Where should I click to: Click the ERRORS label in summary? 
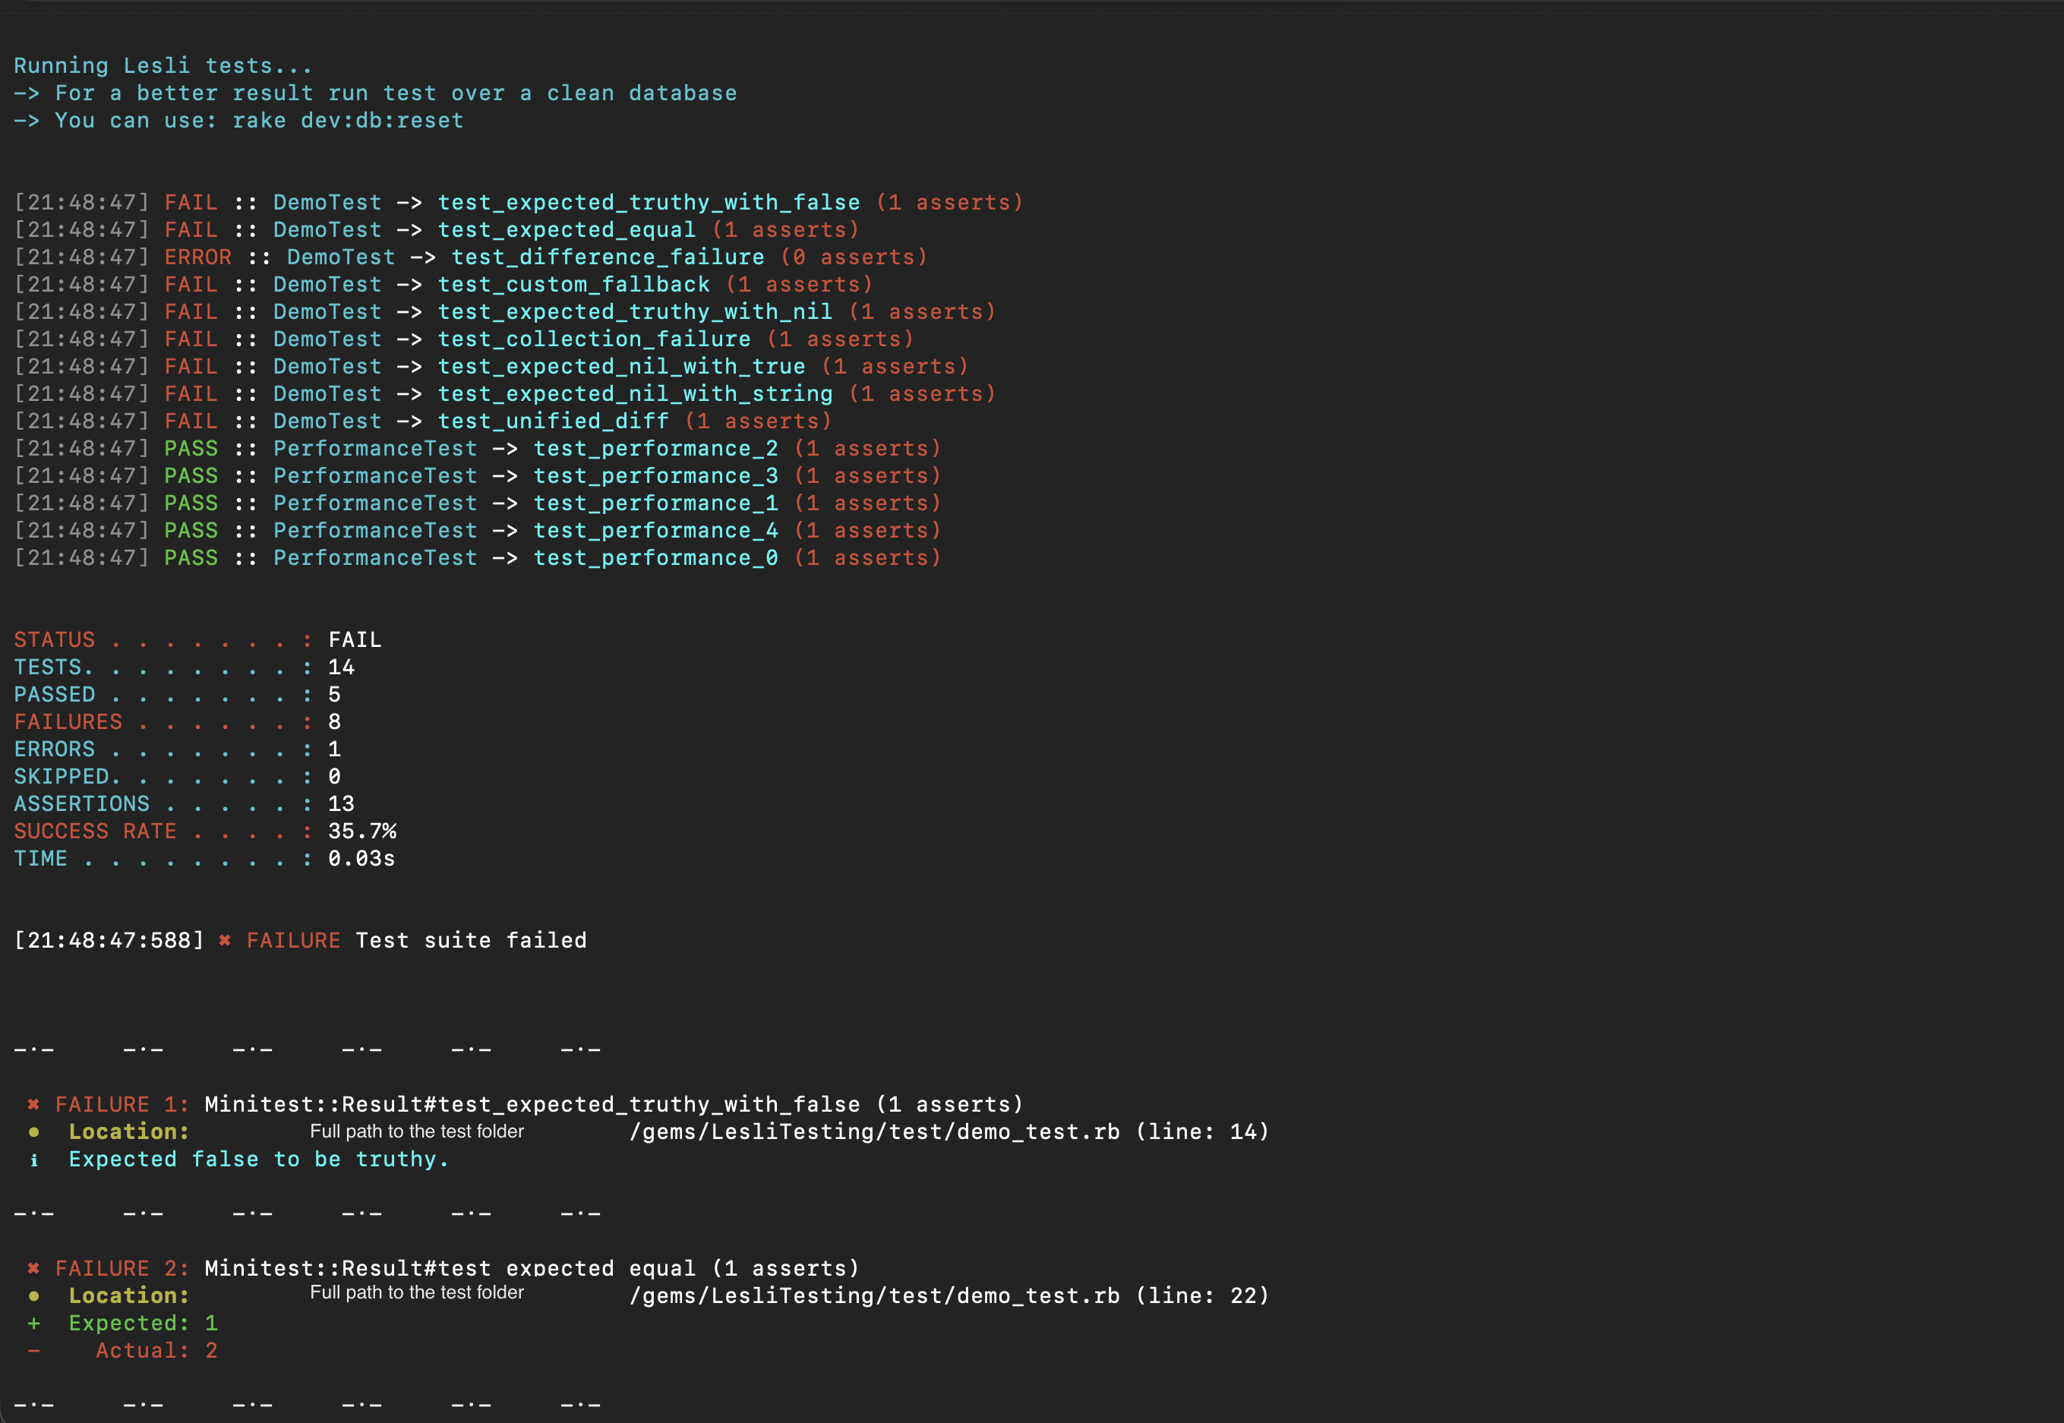pos(55,749)
